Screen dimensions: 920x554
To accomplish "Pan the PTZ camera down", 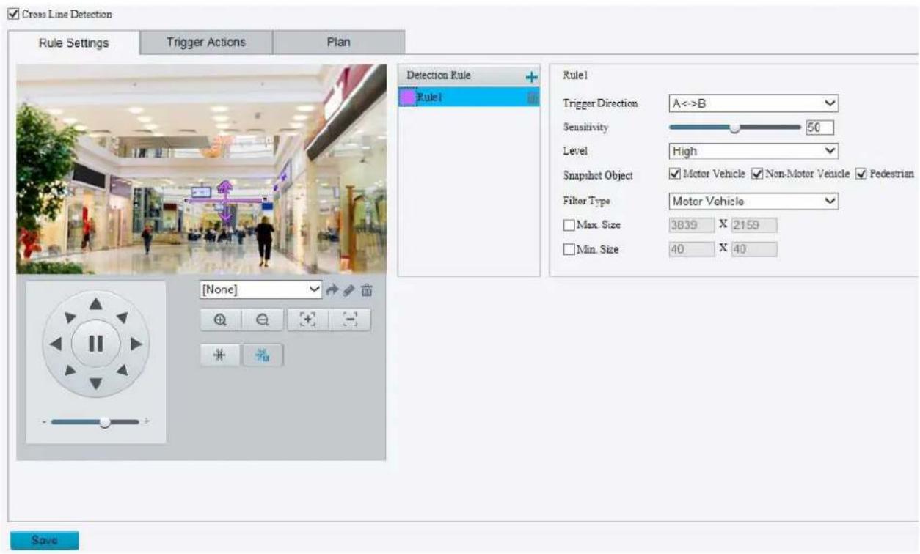I will (x=95, y=383).
